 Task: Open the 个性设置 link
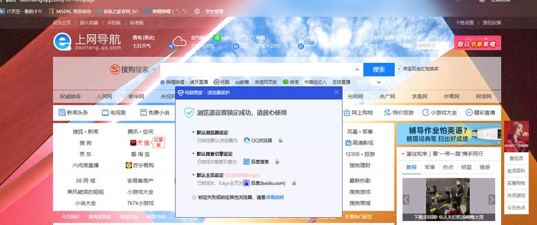465,22
